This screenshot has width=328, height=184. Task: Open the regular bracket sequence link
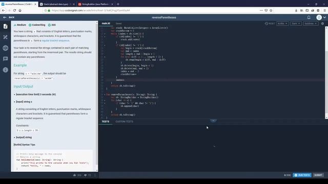click(x=55, y=40)
